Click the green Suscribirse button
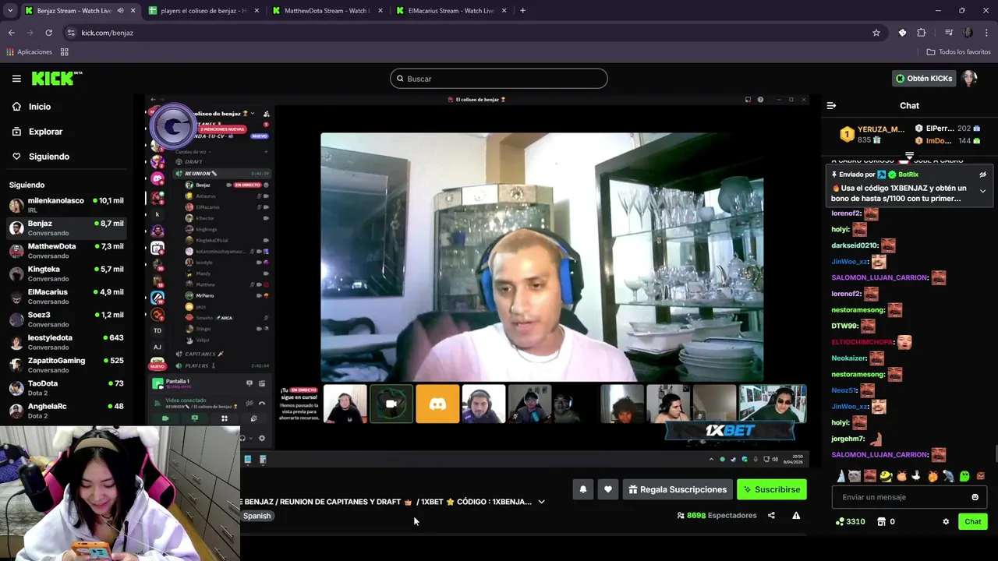Viewport: 998px width, 561px height. pos(772,489)
